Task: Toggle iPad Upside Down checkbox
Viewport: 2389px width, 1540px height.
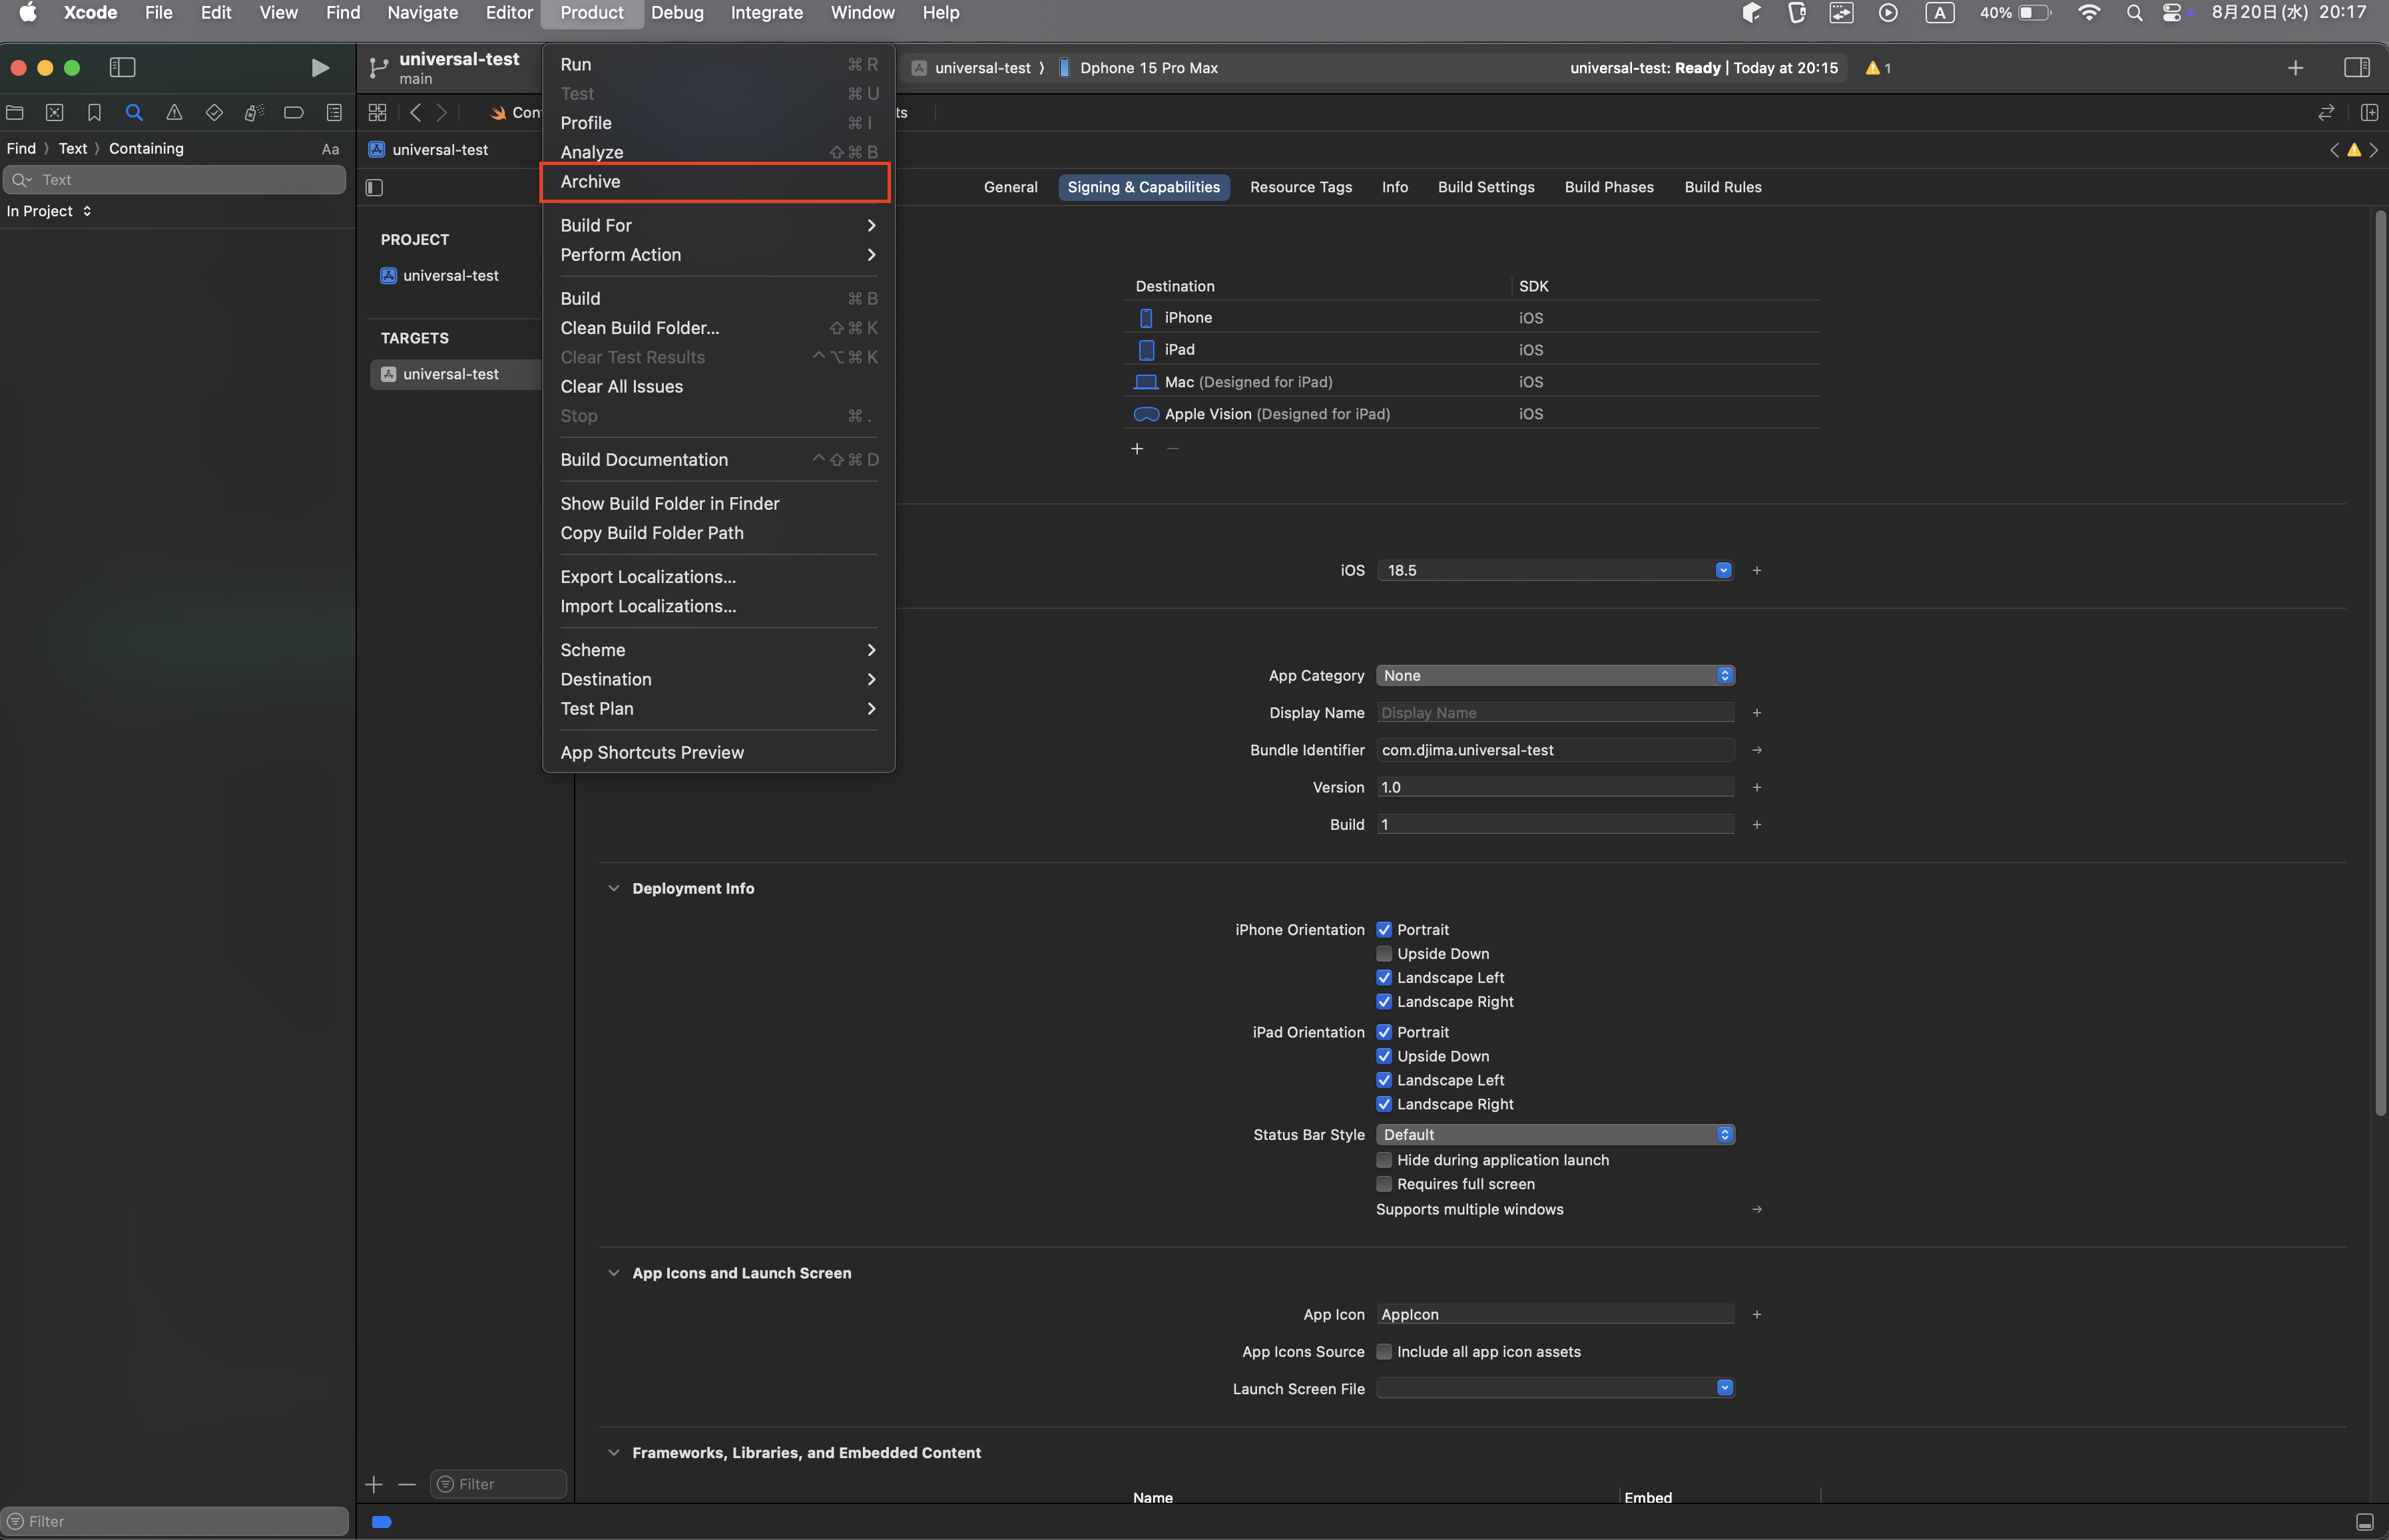Action: pos(1384,1055)
